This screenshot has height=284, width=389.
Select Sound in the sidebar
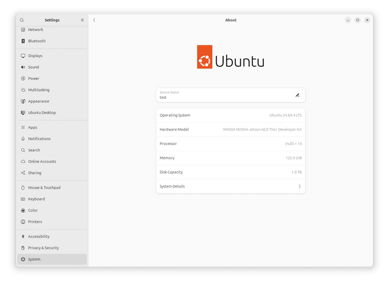click(33, 67)
